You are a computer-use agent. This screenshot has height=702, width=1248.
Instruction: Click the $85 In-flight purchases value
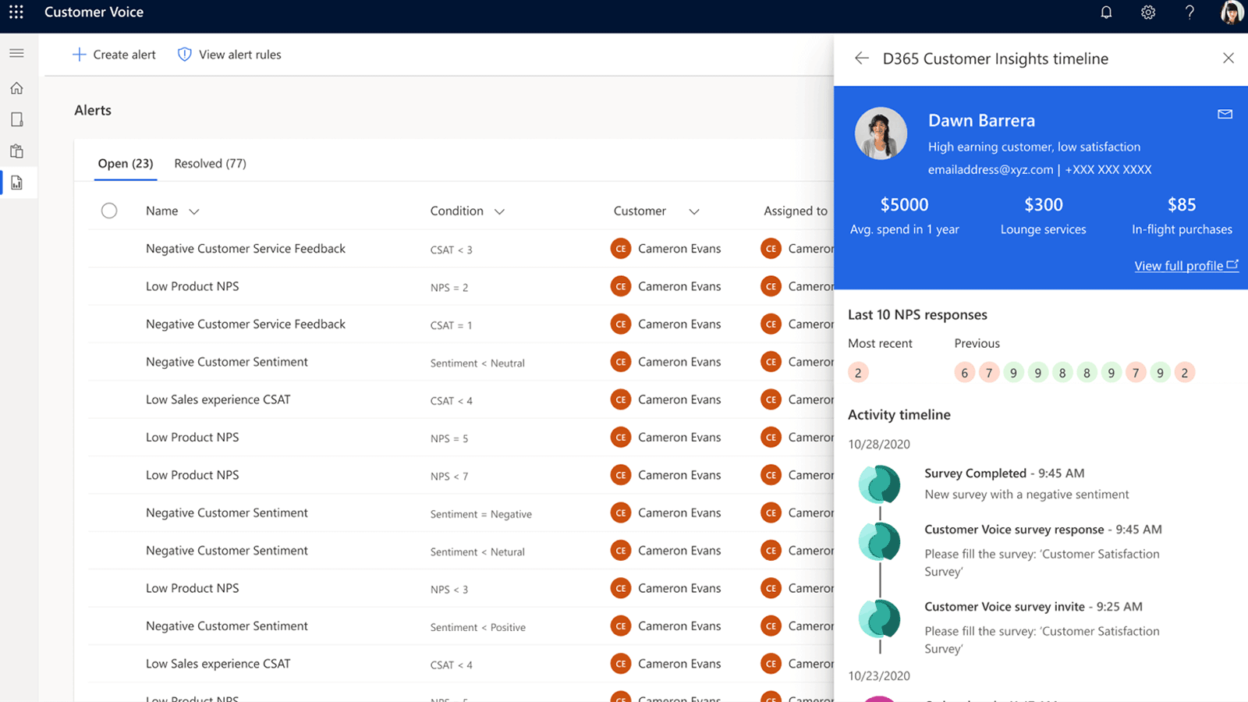(x=1182, y=205)
